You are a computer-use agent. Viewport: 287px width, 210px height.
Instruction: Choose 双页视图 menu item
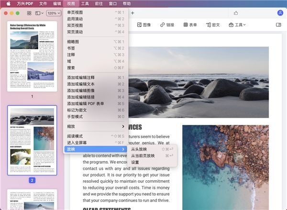96,25
